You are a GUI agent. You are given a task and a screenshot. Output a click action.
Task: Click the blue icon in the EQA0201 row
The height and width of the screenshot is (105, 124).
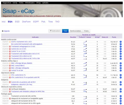tap(121, 42)
